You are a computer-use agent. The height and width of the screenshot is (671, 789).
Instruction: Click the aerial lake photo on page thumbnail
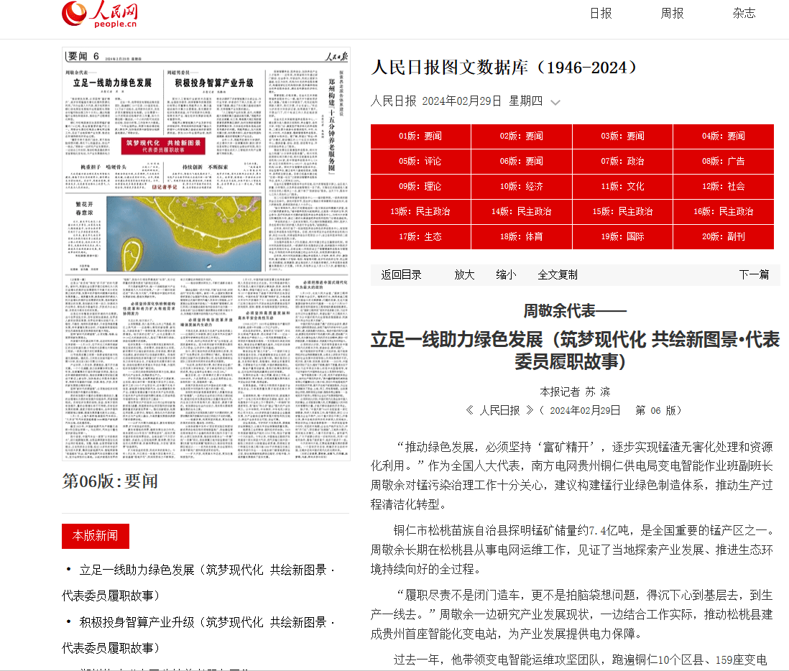[x=184, y=234]
